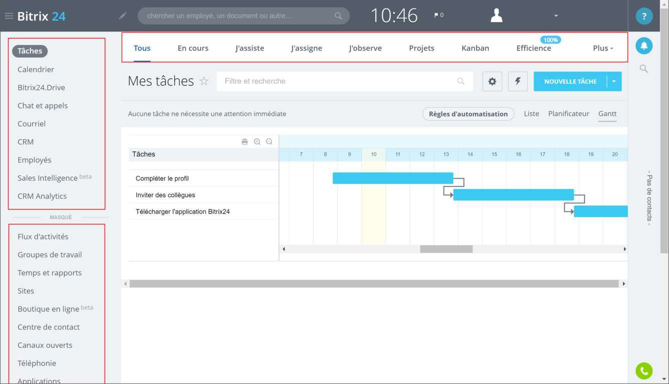Image resolution: width=669 pixels, height=384 pixels.
Task: Open CRM Analytics
Action: point(42,196)
